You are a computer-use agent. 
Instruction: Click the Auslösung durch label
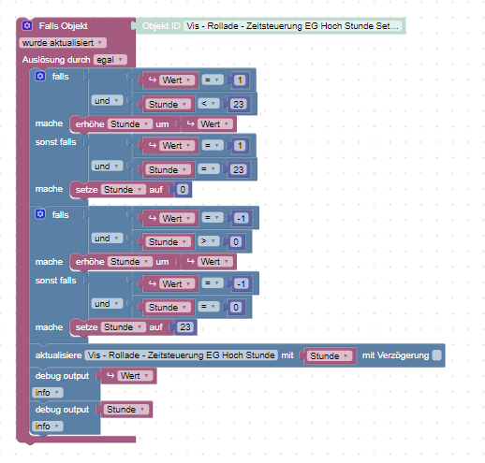coord(56,60)
